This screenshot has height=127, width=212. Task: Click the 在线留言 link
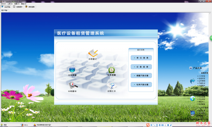coord(202,104)
